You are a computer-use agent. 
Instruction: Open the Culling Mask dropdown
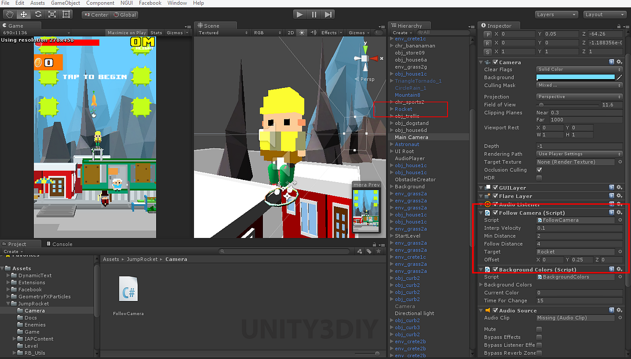pyautogui.click(x=578, y=85)
